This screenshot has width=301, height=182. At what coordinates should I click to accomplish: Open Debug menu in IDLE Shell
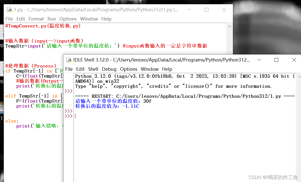click(109, 69)
